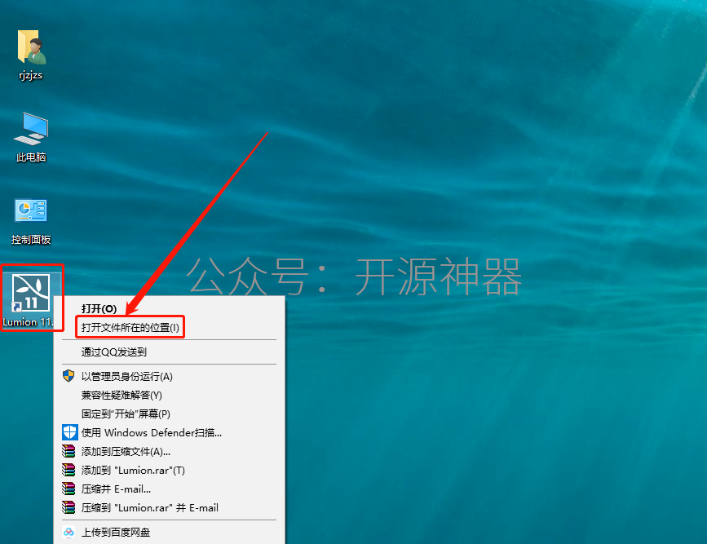The width and height of the screenshot is (707, 544).
Task: Click the admin shield icon in context menu
Action: [x=68, y=376]
